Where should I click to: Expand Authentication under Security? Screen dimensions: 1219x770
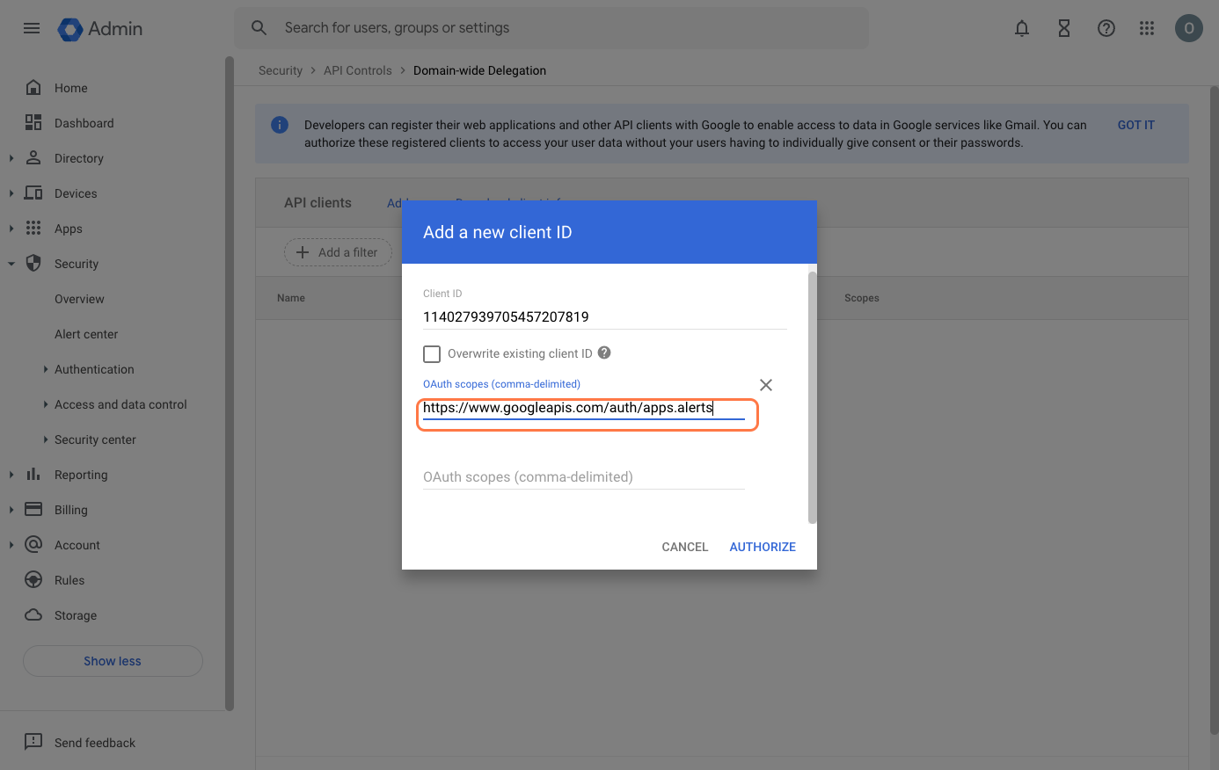point(46,369)
